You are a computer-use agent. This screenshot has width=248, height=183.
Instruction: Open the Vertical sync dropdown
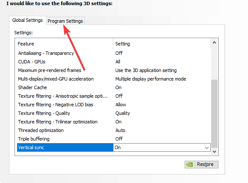coord(162,147)
